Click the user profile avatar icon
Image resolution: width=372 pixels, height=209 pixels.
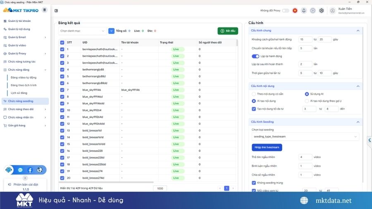click(x=333, y=11)
